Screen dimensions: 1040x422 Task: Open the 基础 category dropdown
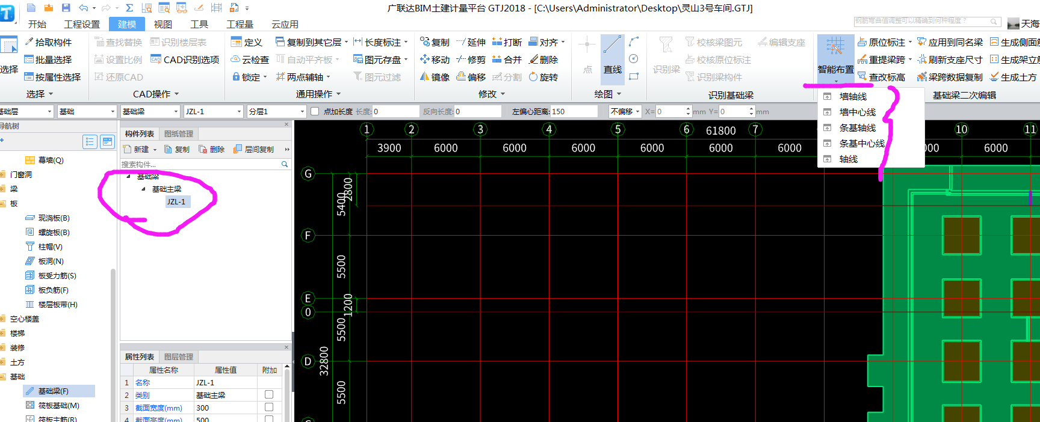113,111
